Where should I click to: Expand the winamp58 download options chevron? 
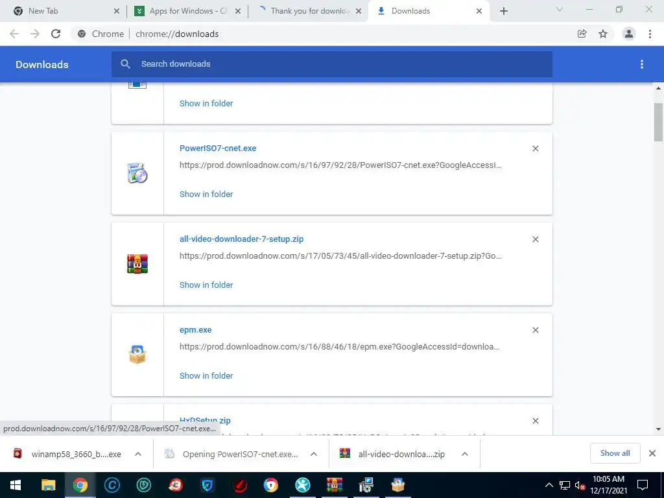[137, 453]
